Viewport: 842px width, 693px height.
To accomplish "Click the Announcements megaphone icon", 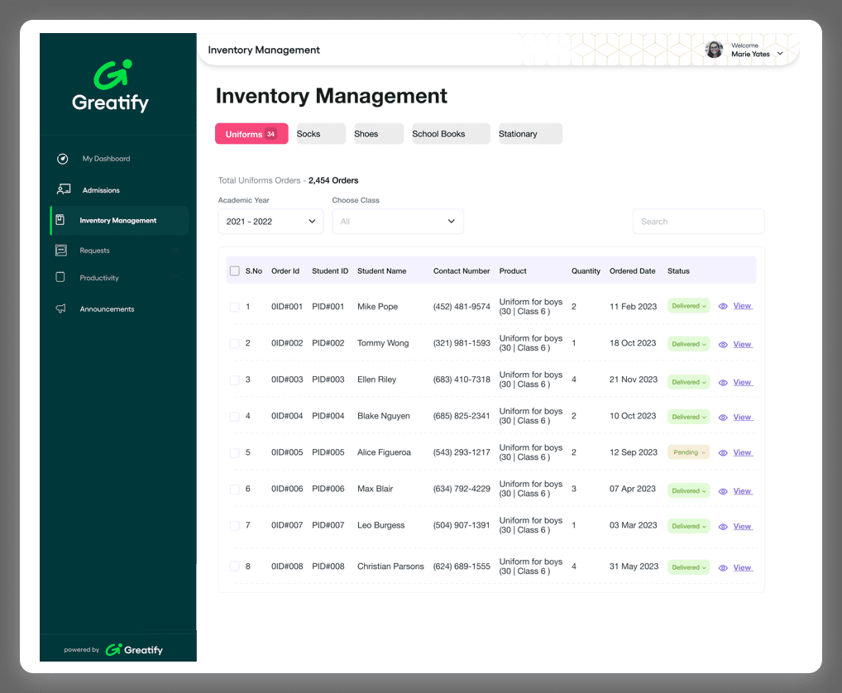I will point(60,308).
